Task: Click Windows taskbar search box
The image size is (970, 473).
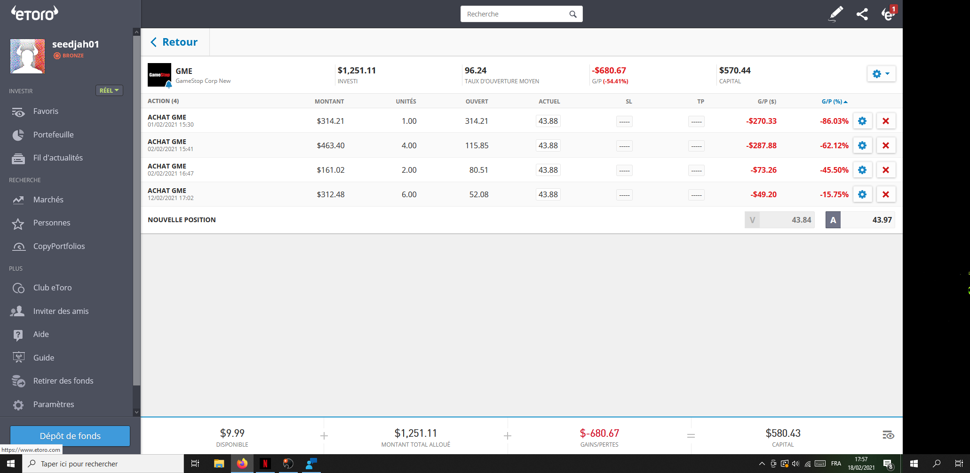Action: click(103, 464)
